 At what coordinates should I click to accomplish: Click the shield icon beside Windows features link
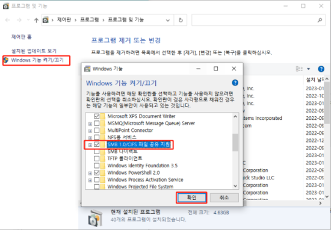(x=6, y=60)
